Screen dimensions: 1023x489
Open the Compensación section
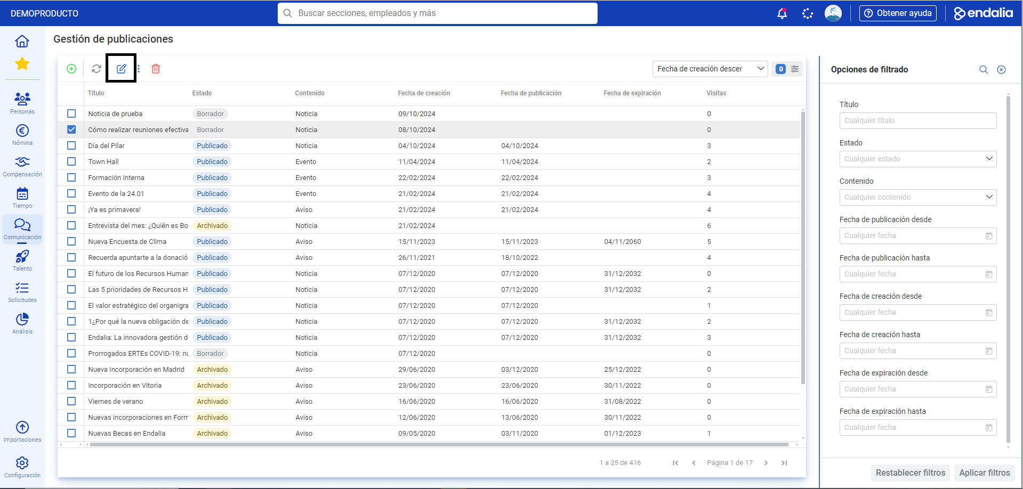tap(22, 166)
